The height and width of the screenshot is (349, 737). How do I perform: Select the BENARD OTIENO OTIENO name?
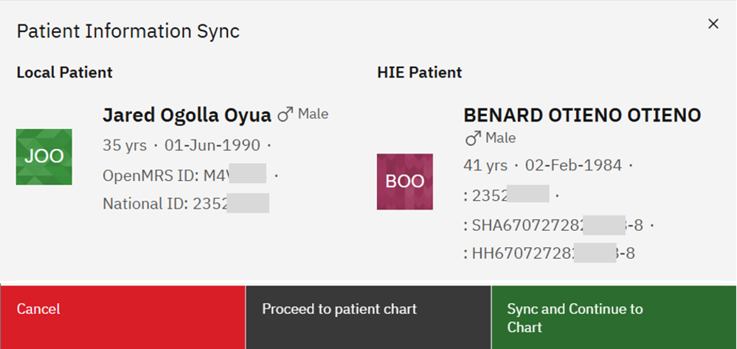click(582, 115)
